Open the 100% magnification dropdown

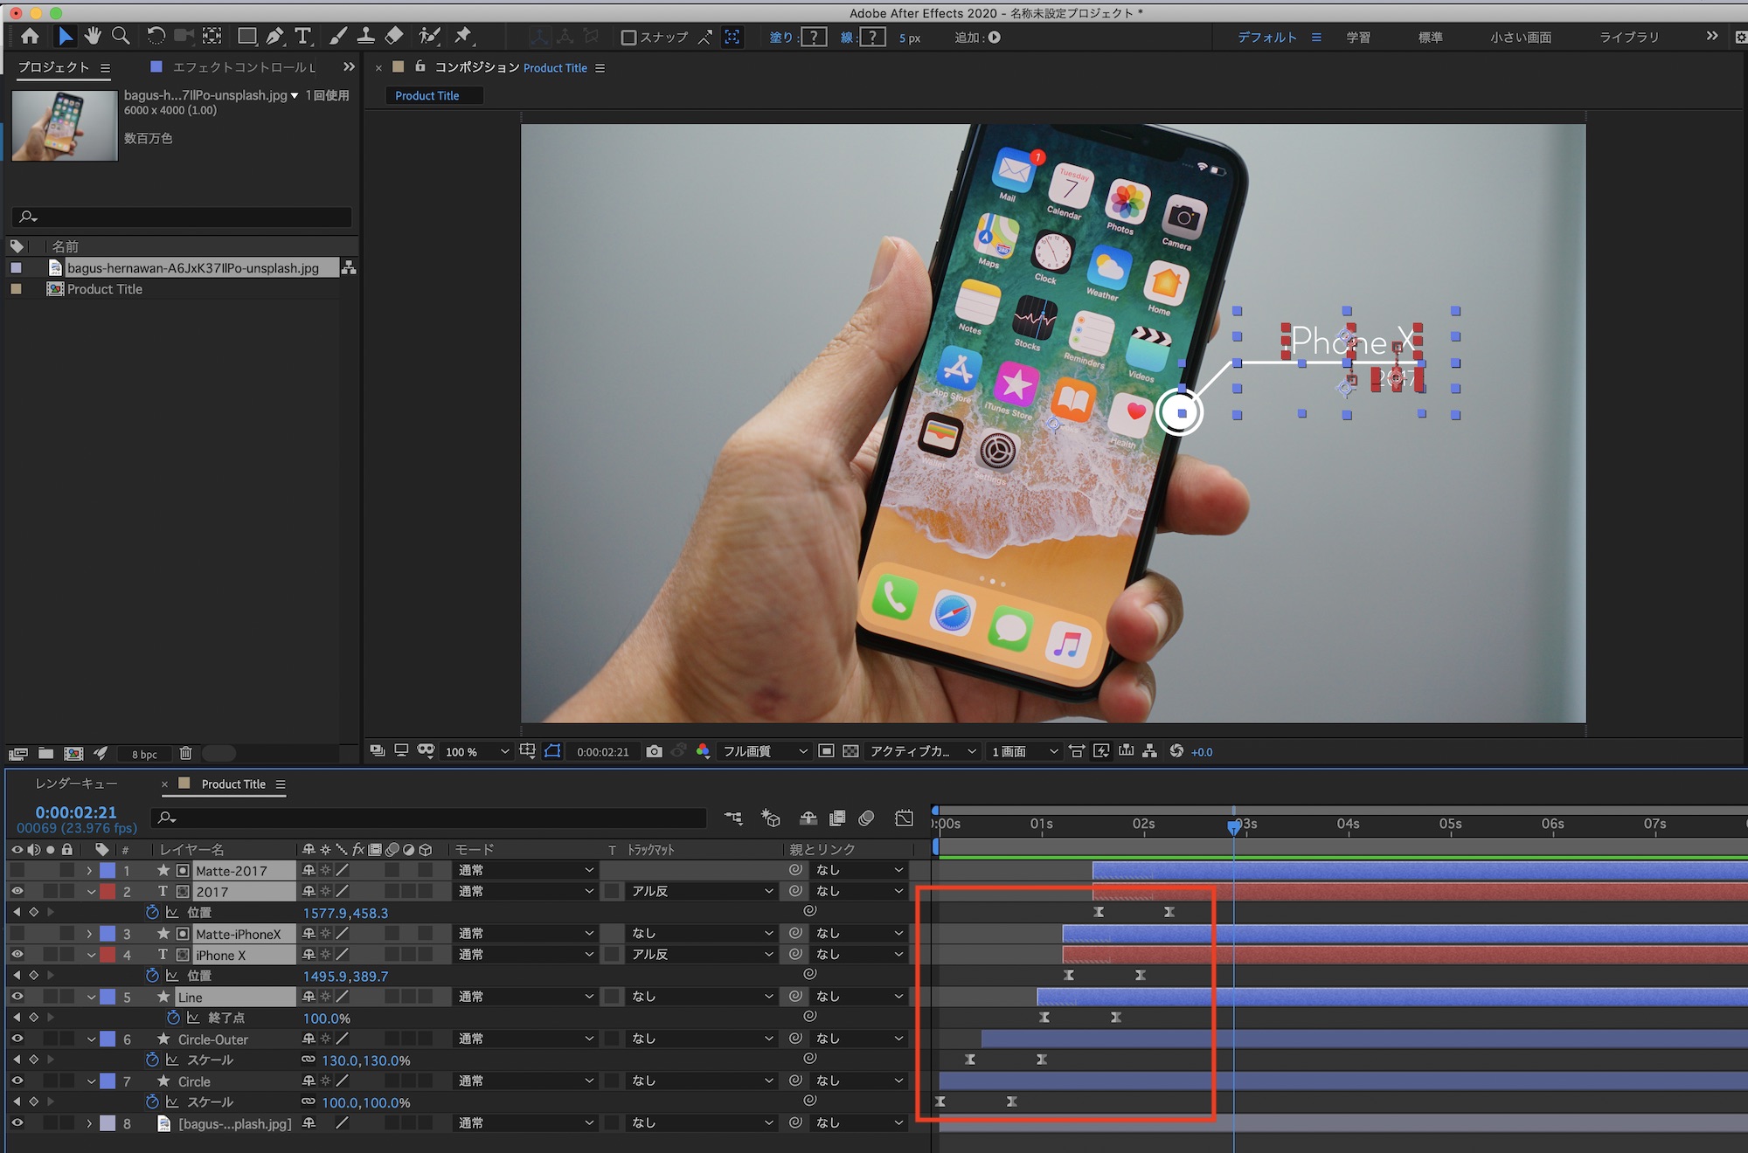476,751
